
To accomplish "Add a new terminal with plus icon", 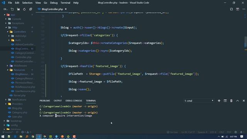I will pyautogui.click(x=219, y=101).
